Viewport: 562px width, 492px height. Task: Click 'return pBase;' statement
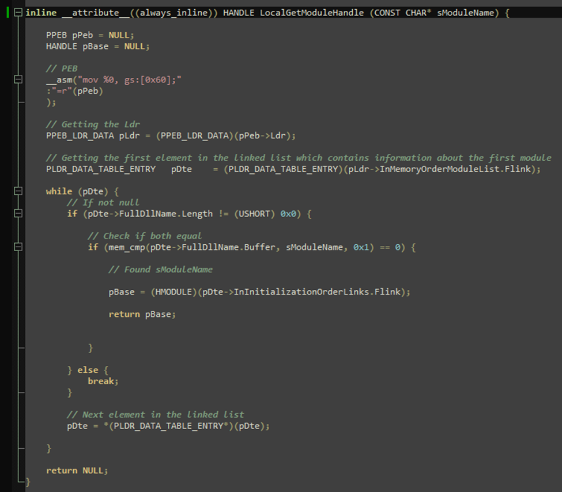142,314
